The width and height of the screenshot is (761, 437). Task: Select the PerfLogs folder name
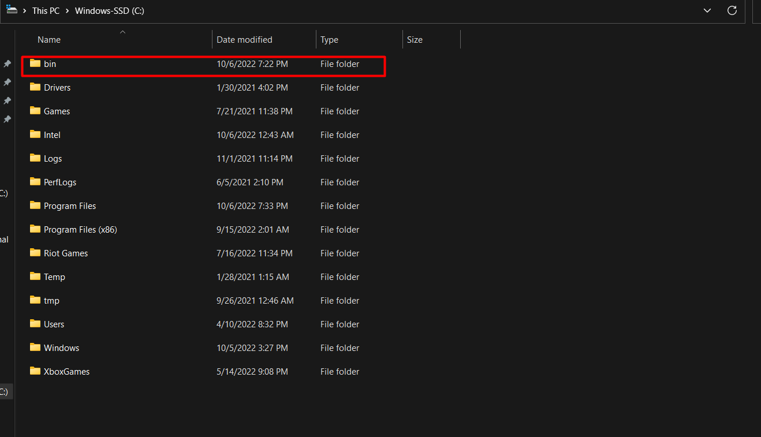(x=60, y=182)
